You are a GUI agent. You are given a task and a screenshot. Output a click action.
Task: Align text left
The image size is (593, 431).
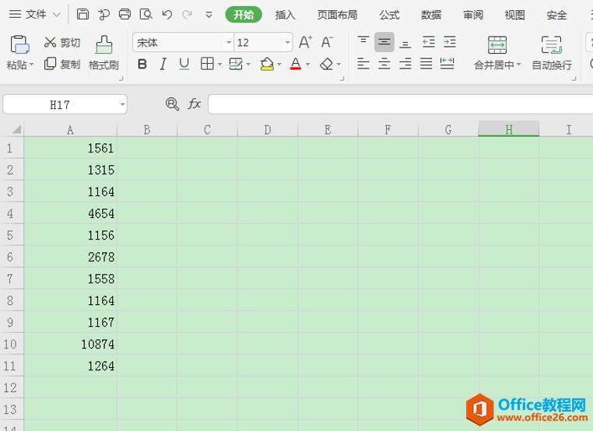pyautogui.click(x=363, y=64)
